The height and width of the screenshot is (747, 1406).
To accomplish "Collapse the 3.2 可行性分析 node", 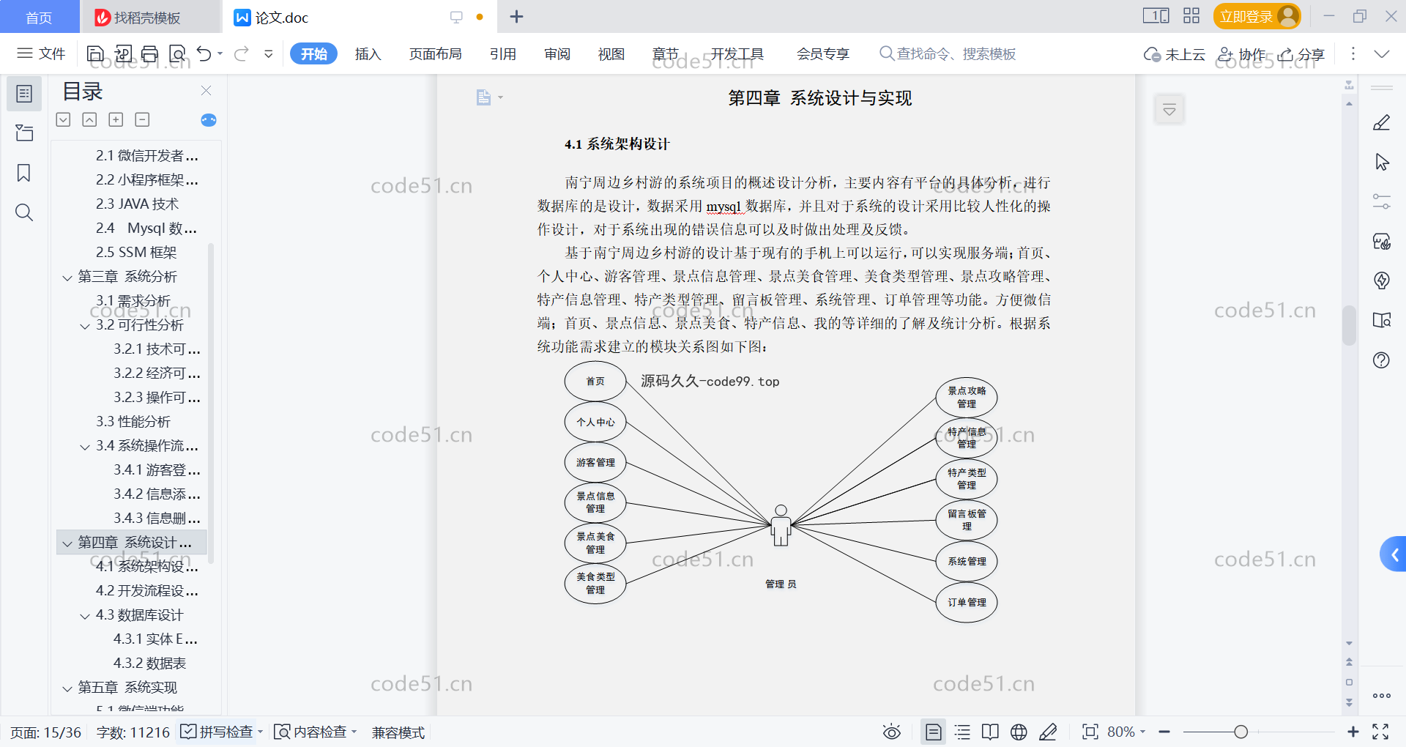I will pyautogui.click(x=85, y=326).
